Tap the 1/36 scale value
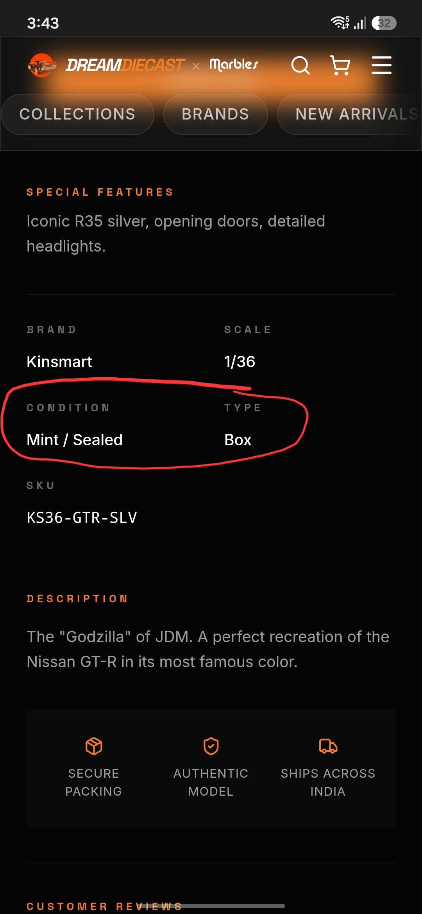Image resolution: width=422 pixels, height=914 pixels. [240, 362]
